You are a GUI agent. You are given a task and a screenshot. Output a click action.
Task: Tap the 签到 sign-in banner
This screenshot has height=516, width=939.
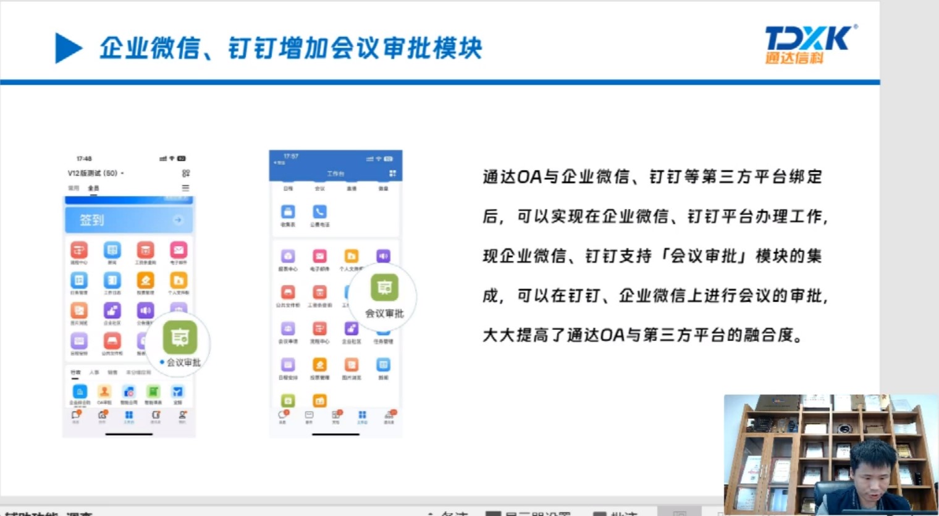(x=128, y=220)
